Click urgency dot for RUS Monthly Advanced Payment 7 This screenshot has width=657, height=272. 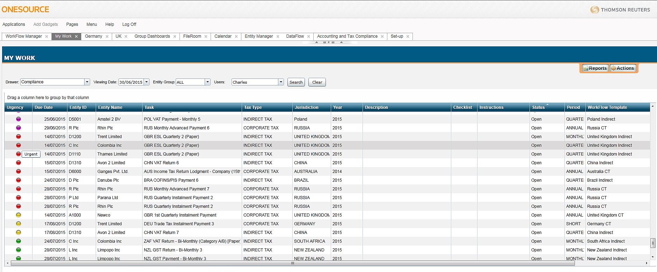coord(19,189)
